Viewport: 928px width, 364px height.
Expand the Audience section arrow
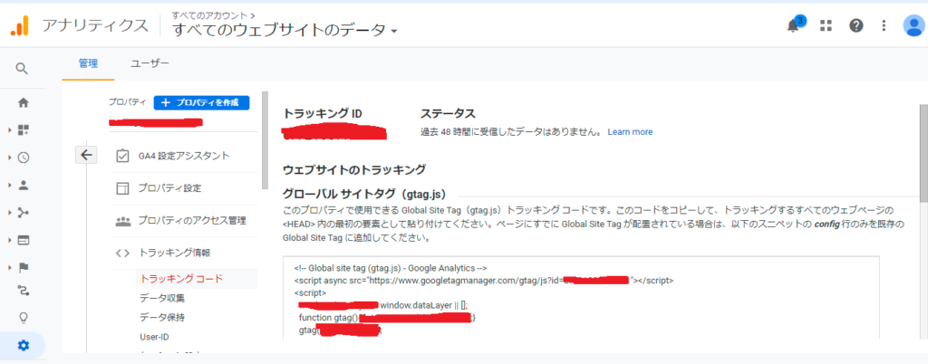10,185
